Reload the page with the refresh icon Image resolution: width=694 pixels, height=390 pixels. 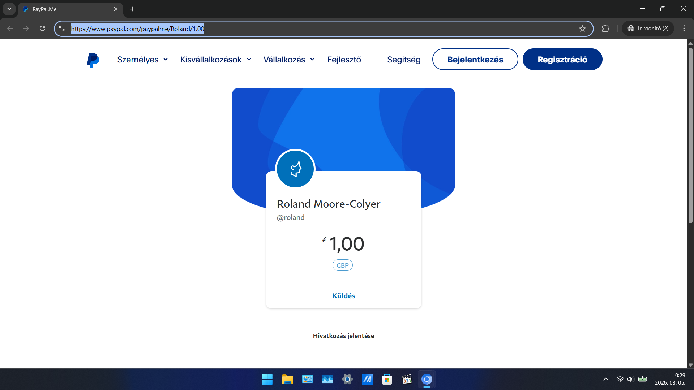tap(42, 29)
